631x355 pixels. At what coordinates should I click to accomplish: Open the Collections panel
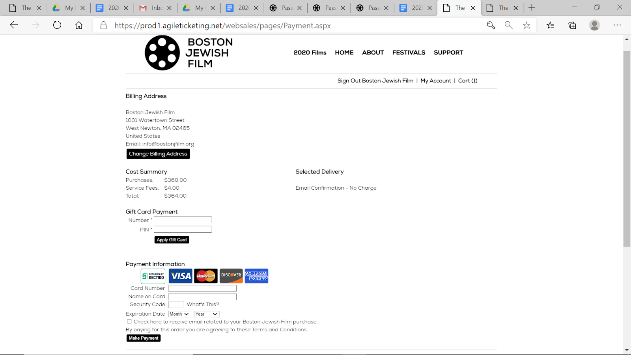pos(572,25)
